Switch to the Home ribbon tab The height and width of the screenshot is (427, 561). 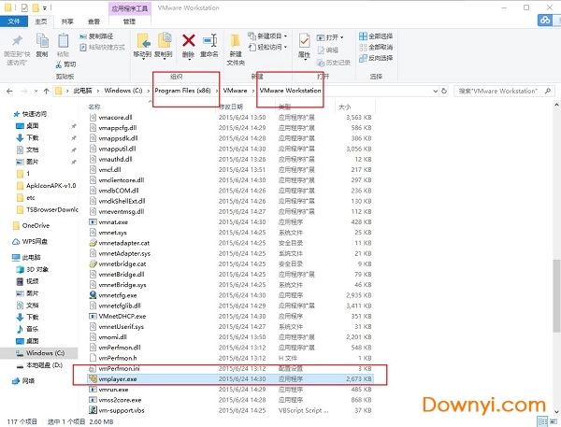click(x=41, y=21)
